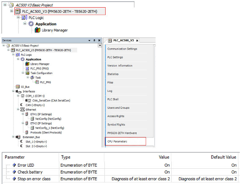Viewport: 240px width, 184px height.
Task: Click the Ethernet network icon
Action: point(22,110)
